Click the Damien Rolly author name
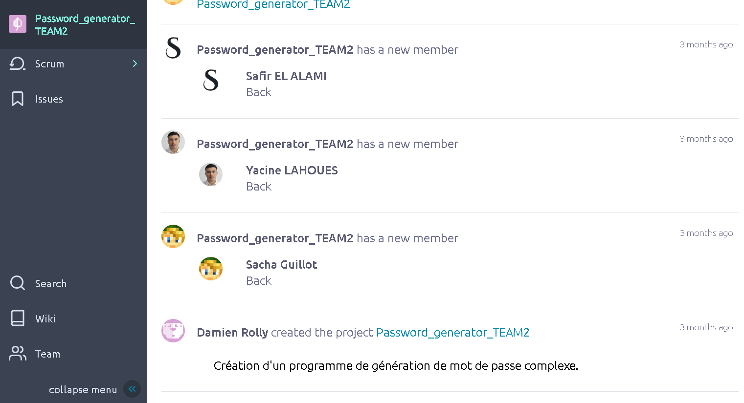 pyautogui.click(x=232, y=333)
